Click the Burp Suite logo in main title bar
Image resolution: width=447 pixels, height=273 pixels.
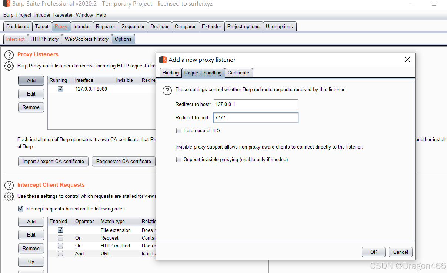[7, 4]
